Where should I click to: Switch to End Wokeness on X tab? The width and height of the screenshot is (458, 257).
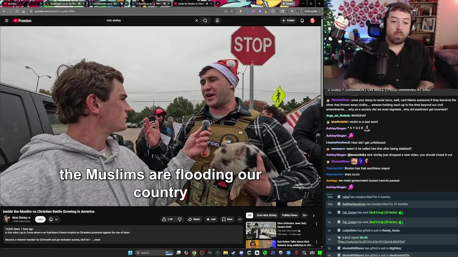click(x=107, y=4)
